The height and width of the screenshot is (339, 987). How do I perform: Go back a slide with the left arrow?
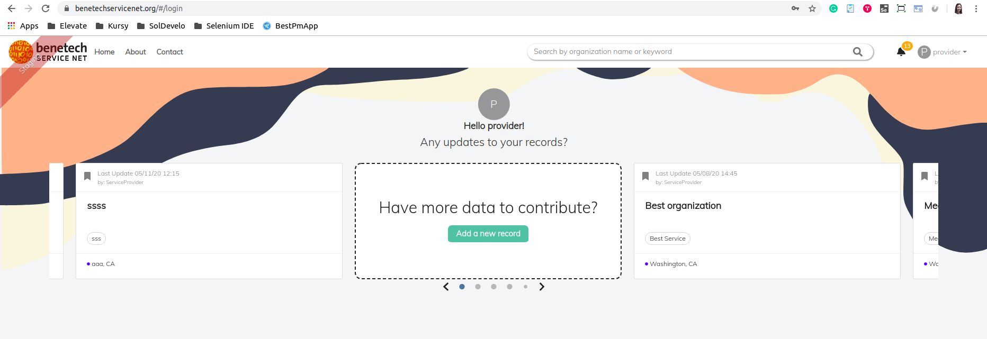tap(446, 286)
